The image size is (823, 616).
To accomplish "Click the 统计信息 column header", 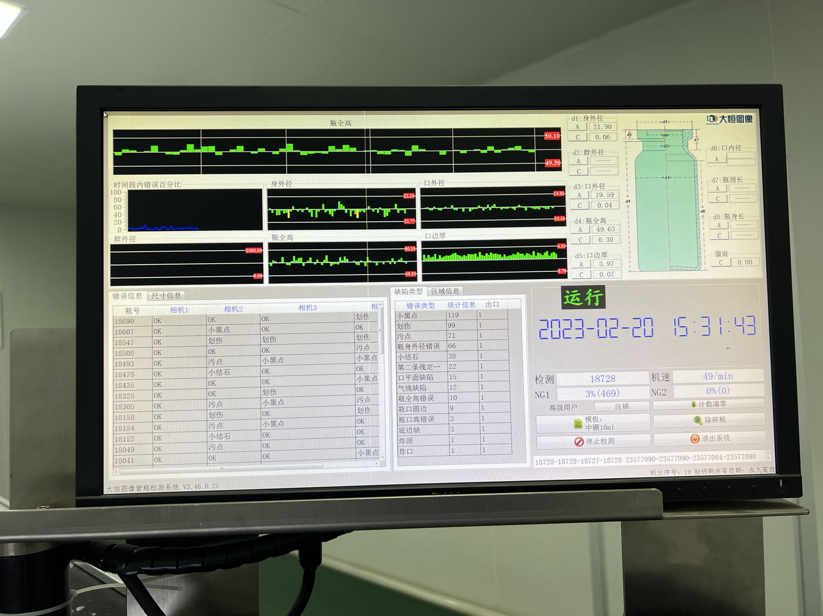I will (x=462, y=305).
